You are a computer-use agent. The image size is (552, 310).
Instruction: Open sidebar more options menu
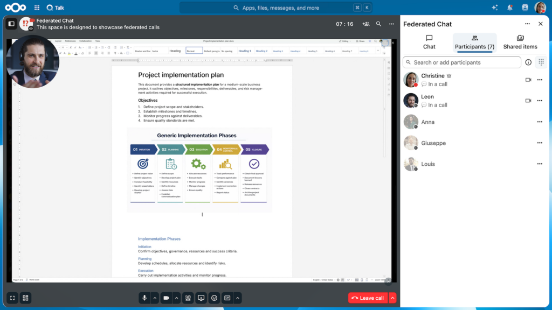tap(527, 24)
